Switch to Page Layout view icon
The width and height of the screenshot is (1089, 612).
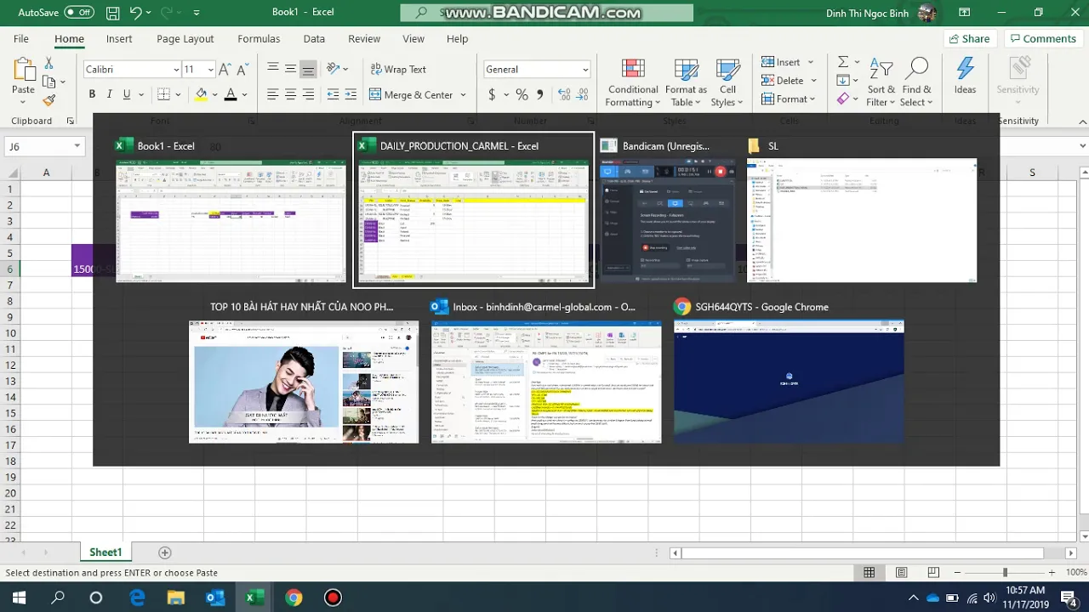point(901,573)
